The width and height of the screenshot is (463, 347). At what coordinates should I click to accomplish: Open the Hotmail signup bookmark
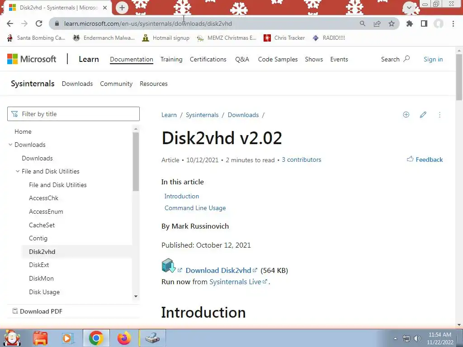click(165, 38)
